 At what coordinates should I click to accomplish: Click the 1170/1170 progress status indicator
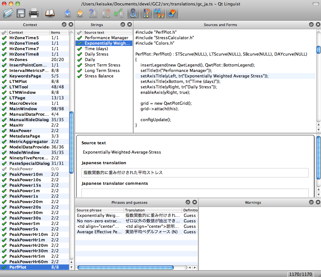tap(300, 274)
